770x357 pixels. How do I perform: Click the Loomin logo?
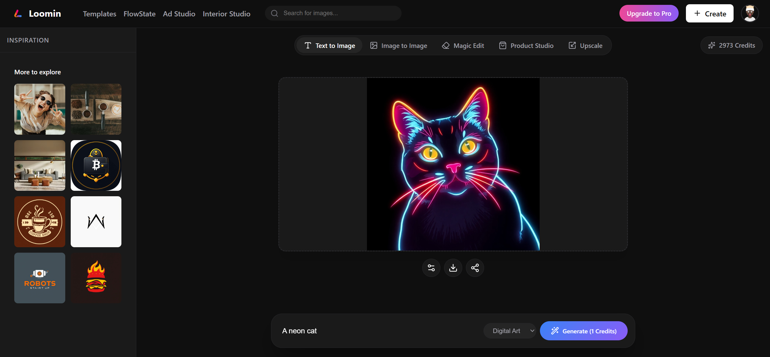tap(37, 13)
